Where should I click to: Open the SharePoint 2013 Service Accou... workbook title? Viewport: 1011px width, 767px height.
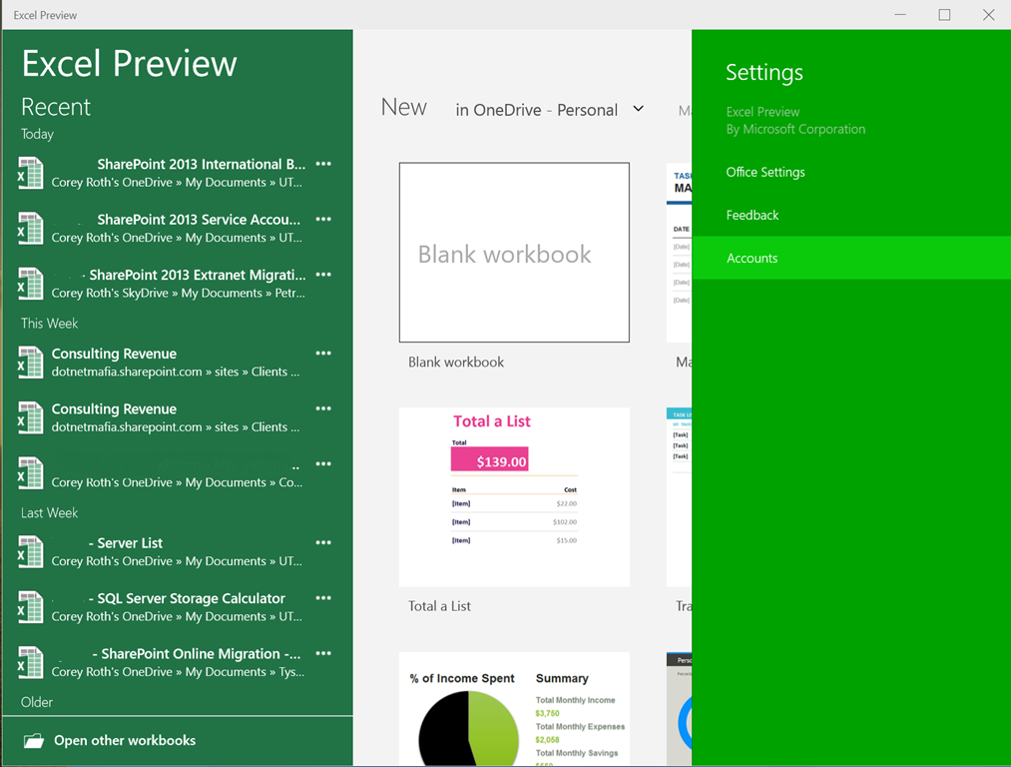point(199,220)
